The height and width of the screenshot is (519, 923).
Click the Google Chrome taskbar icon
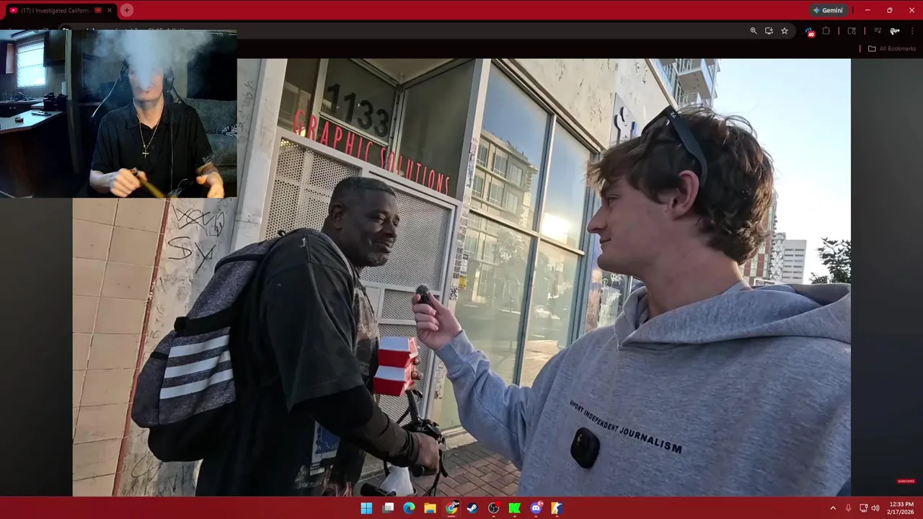[x=451, y=508]
